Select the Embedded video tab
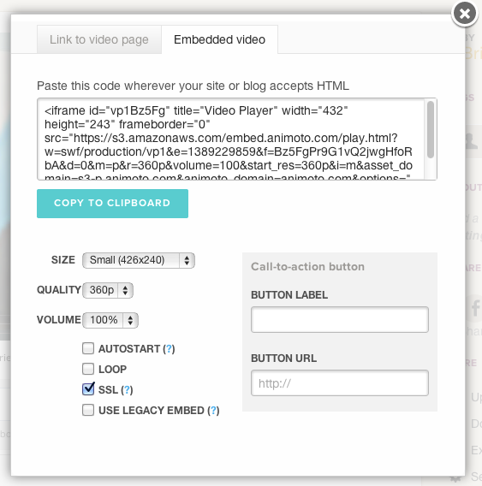Image resolution: width=482 pixels, height=486 pixels. click(x=220, y=39)
